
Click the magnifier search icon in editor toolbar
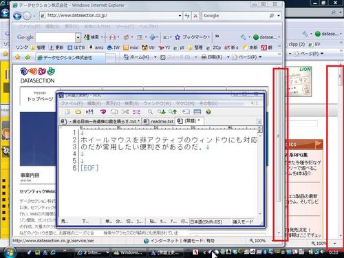[x=150, y=112]
